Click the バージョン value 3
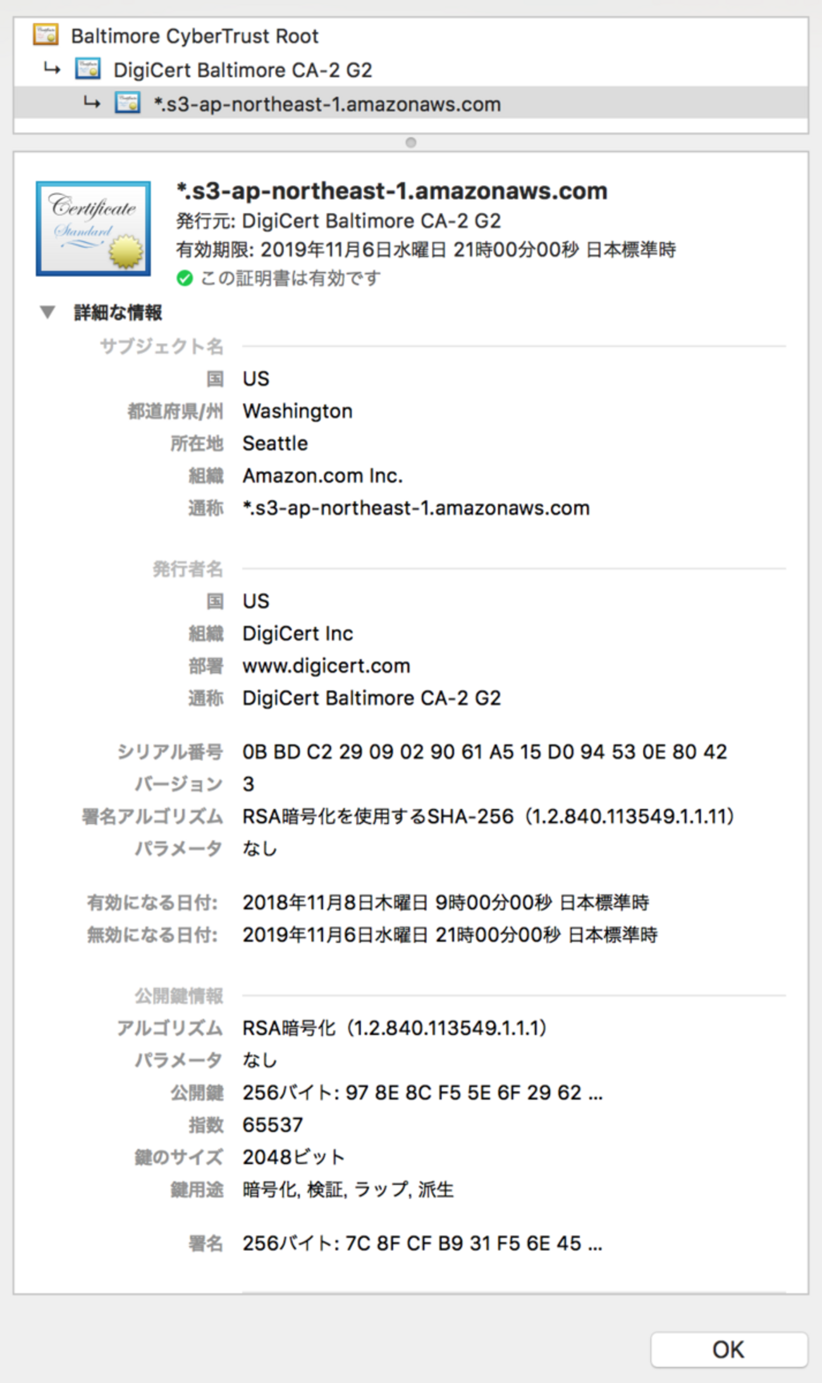Image resolution: width=822 pixels, height=1383 pixels. 248,784
